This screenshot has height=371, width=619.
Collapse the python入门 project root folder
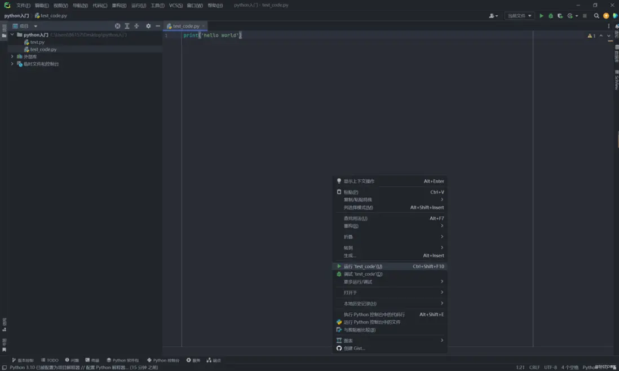point(12,35)
